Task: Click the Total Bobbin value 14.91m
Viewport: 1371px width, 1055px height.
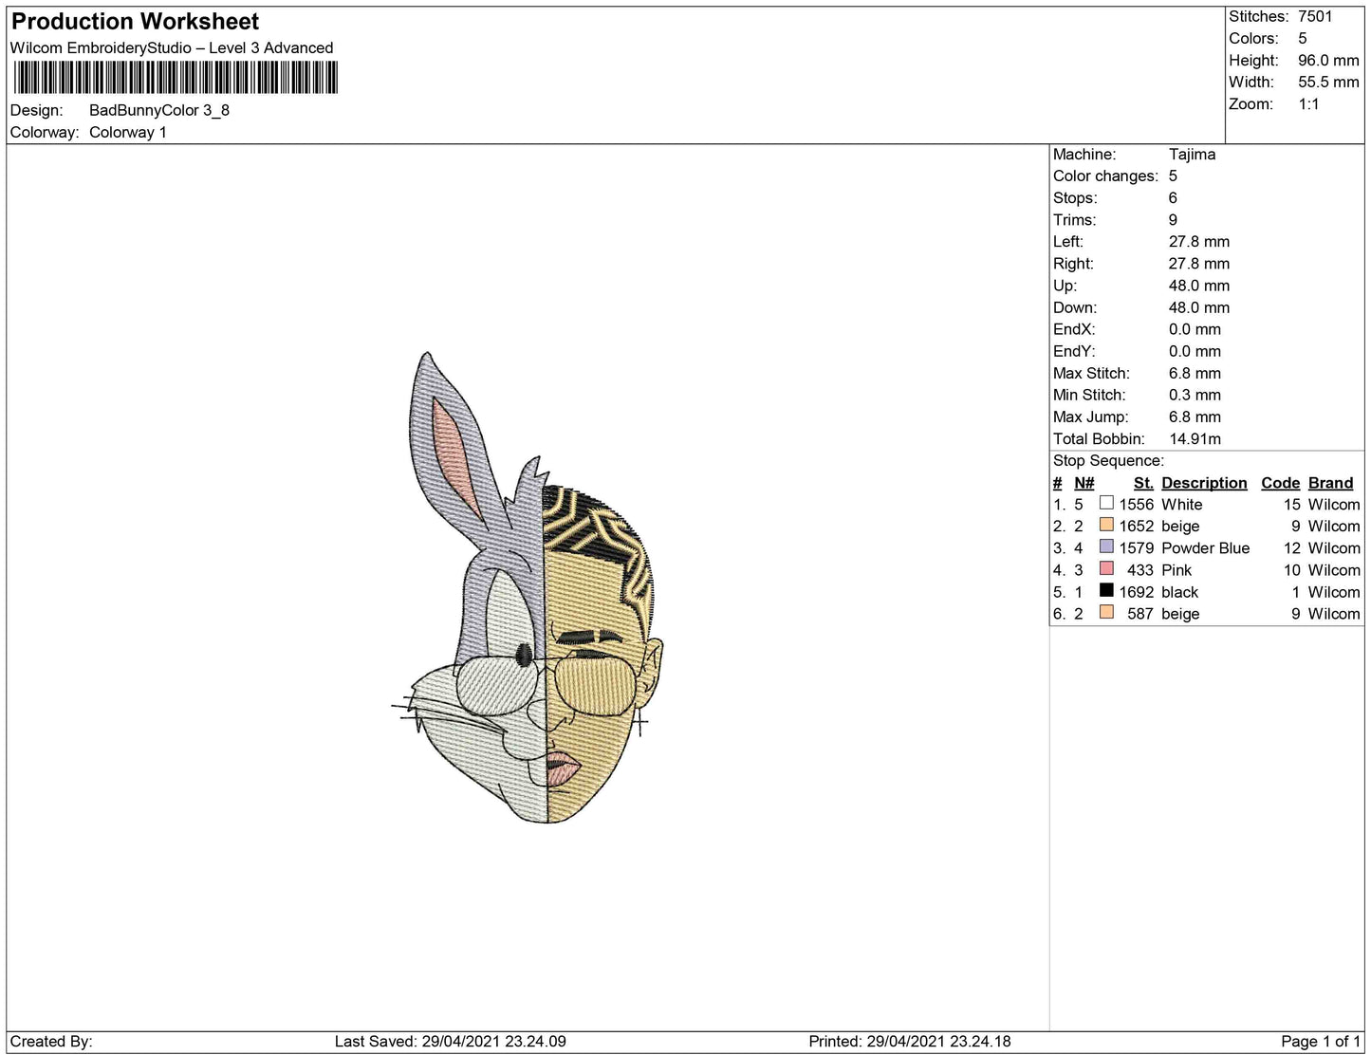Action: [1195, 438]
